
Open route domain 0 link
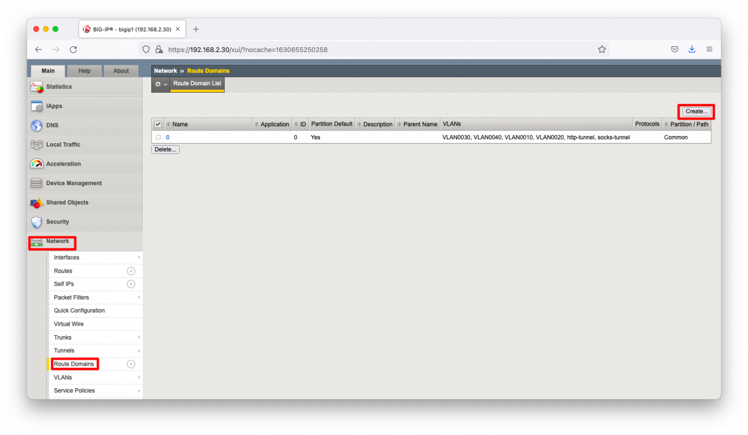pyautogui.click(x=168, y=137)
